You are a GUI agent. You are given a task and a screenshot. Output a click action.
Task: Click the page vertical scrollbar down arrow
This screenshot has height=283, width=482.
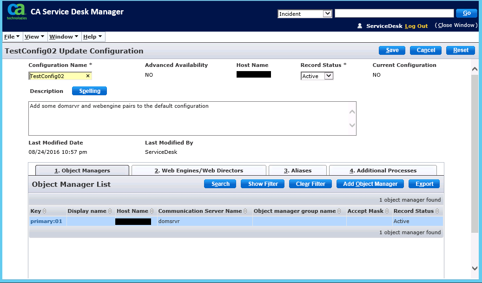click(475, 268)
